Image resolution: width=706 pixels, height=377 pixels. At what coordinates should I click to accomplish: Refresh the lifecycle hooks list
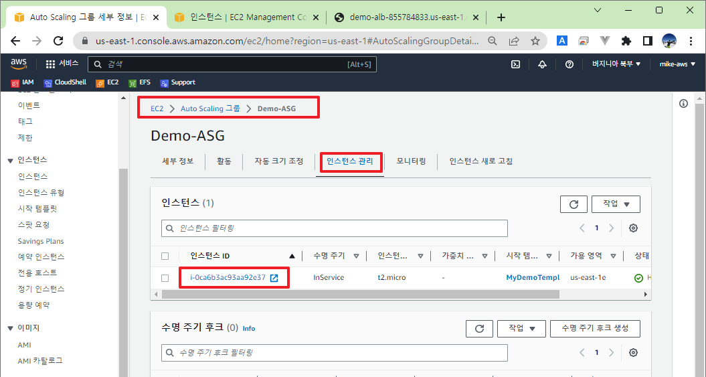tap(479, 329)
